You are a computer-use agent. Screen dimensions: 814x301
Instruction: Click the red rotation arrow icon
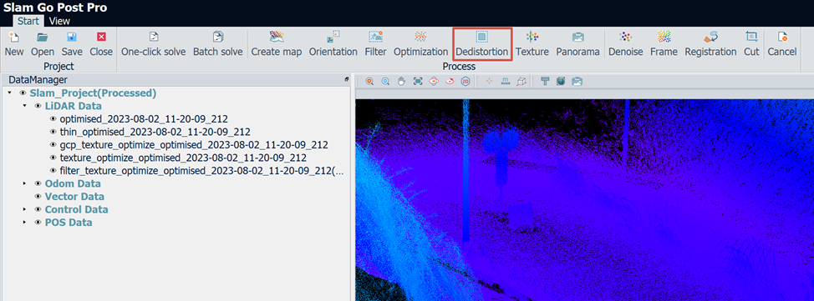point(450,82)
